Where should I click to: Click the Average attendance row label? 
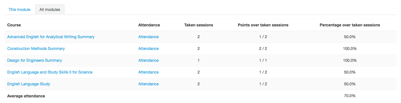pyautogui.click(x=26, y=96)
